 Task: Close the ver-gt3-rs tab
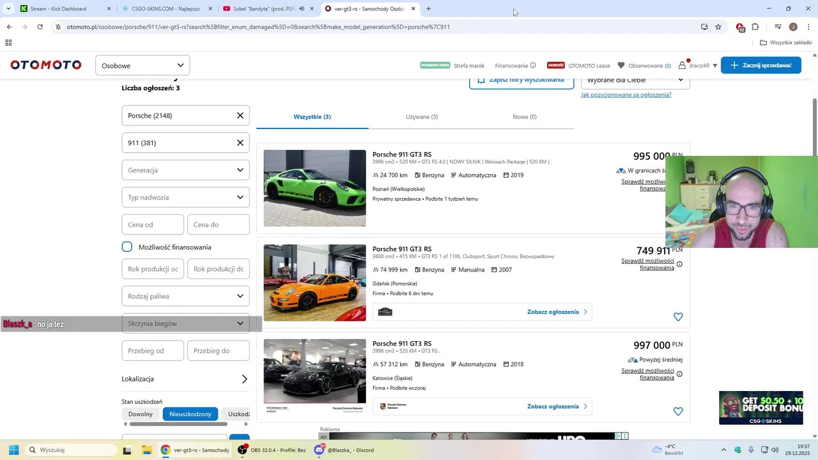tap(413, 9)
